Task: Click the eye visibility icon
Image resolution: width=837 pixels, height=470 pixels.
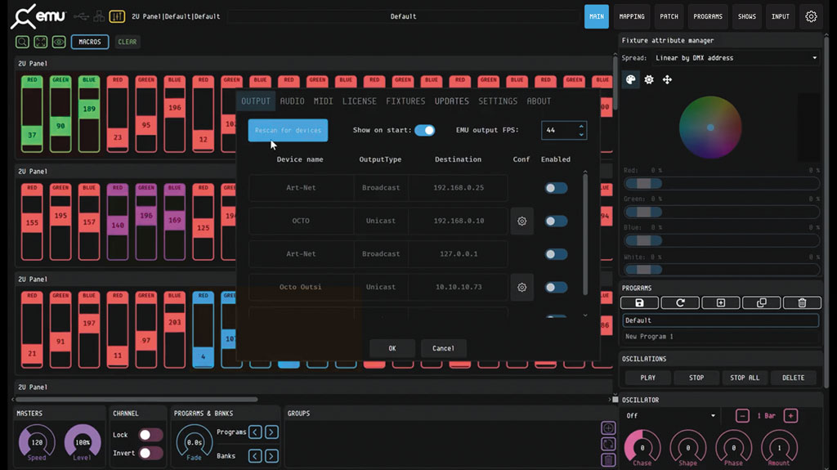Action: tap(59, 42)
